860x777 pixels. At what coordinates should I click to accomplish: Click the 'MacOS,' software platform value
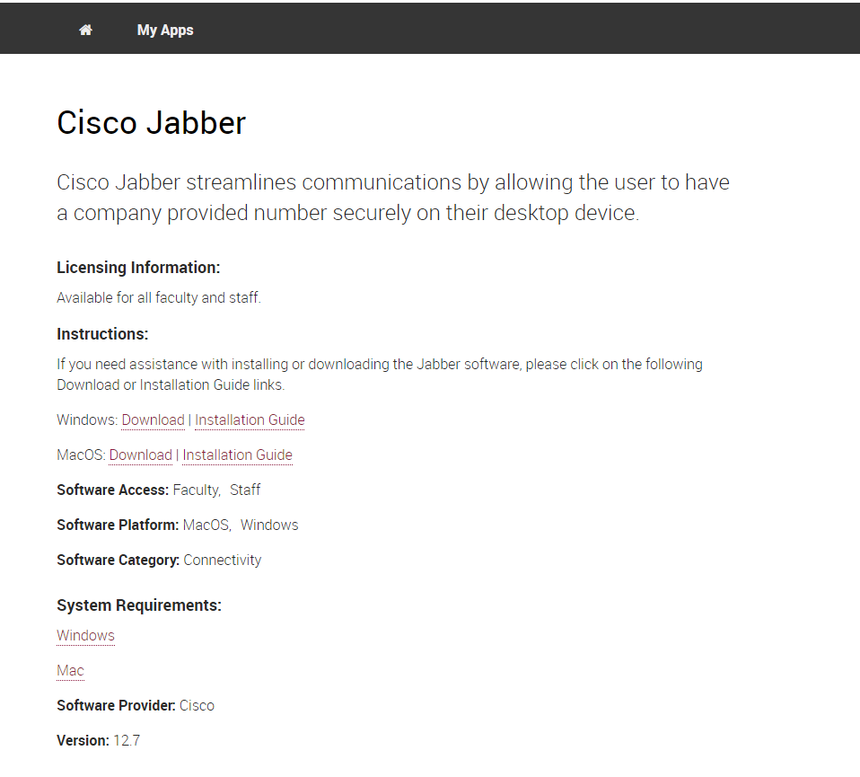[207, 525]
